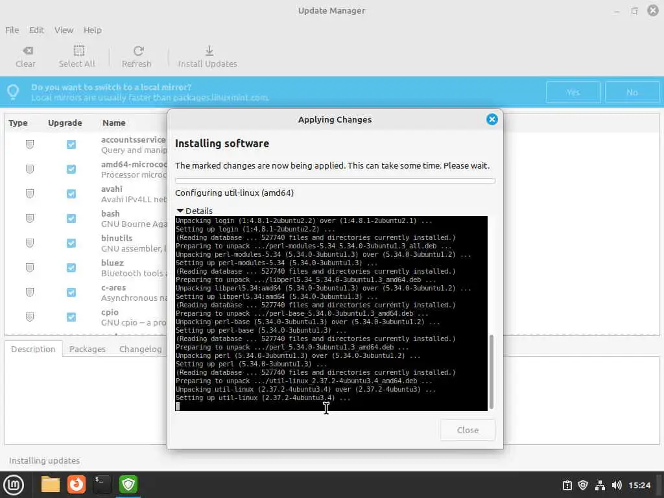Screen dimensions: 664x498
Task: Uncheck the amd64-microcode upgrade checkbox
Action: (x=71, y=169)
